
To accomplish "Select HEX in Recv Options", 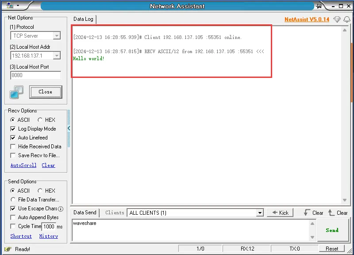I will 40,120.
